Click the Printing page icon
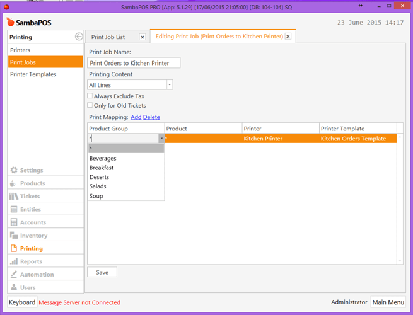Viewport: 413px width, 315px height. click(14, 248)
